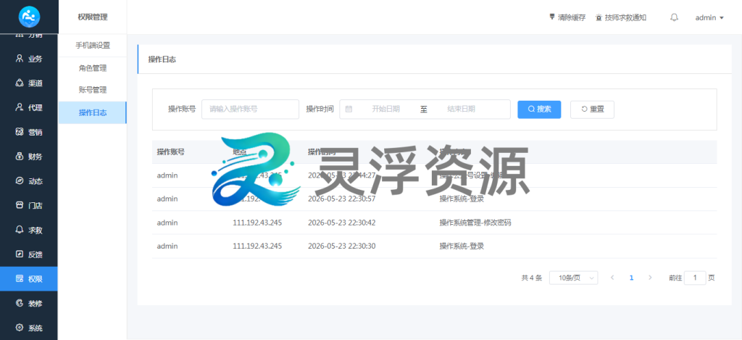Click the 权限管理 panel title
Viewport: 742px width, 340px height.
(x=93, y=17)
